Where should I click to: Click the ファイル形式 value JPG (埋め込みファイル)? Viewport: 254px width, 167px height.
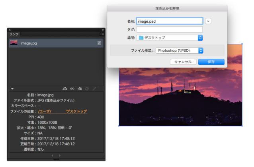pyautogui.click(x=56, y=100)
